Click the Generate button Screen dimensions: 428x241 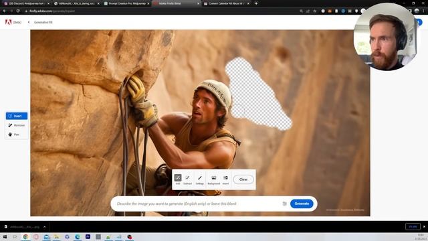click(x=302, y=204)
